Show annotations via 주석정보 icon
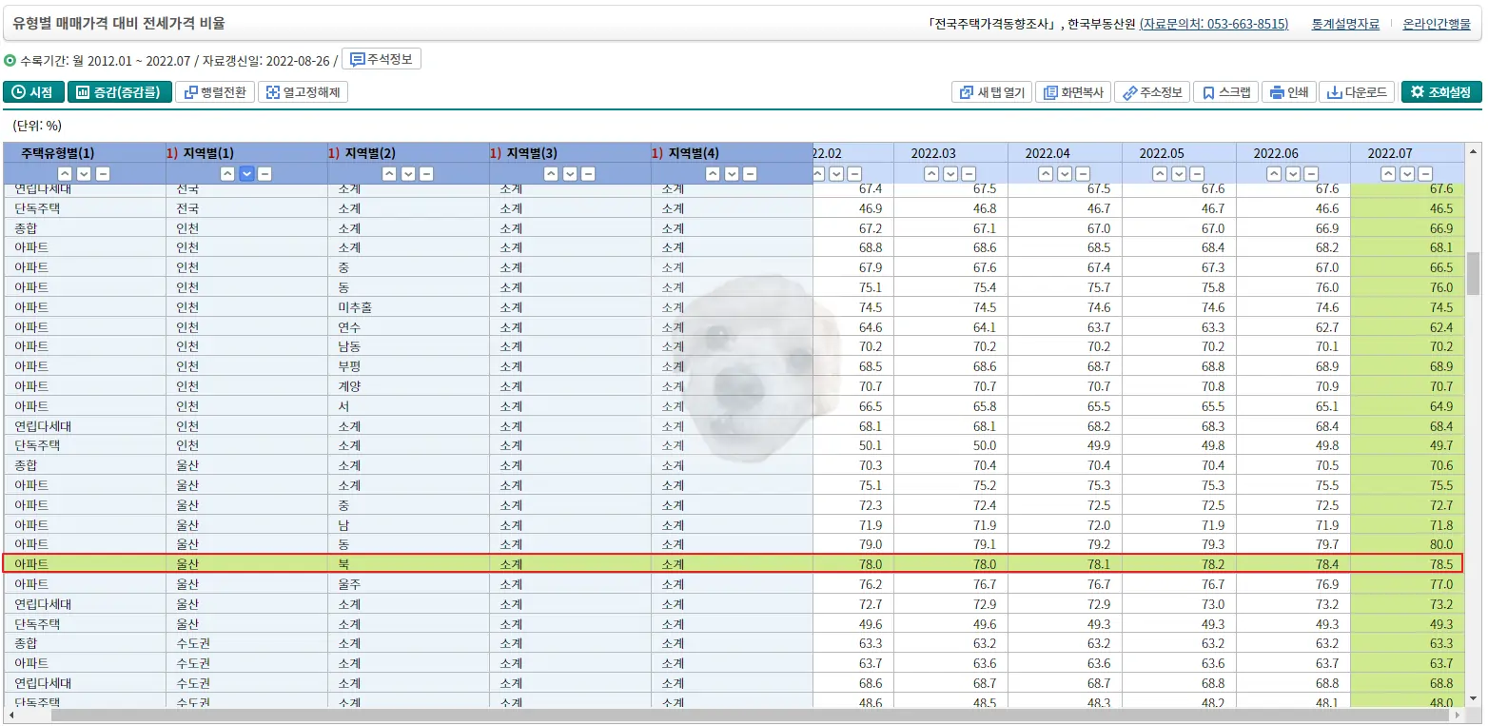 point(380,58)
